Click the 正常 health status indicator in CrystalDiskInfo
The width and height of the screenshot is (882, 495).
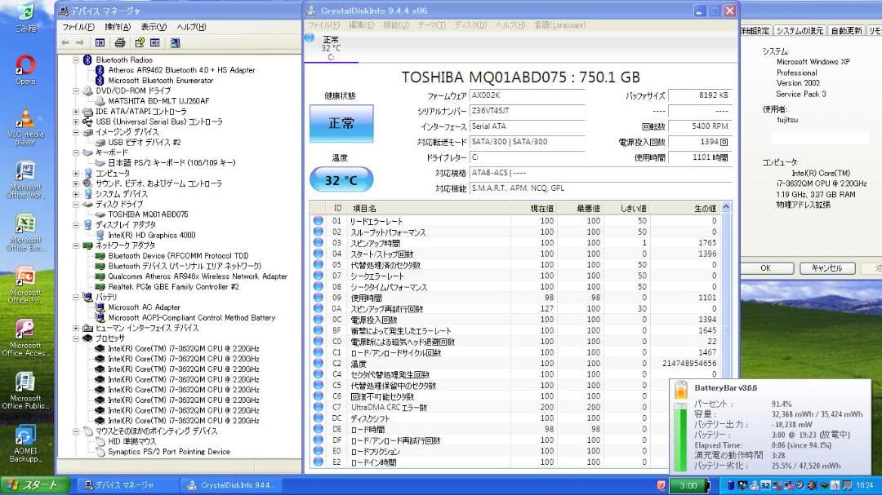(x=341, y=122)
